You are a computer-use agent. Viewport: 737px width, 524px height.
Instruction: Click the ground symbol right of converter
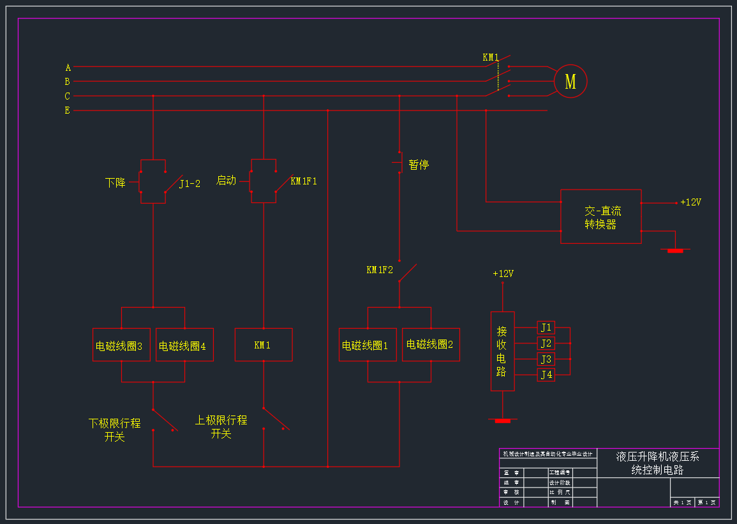674,250
